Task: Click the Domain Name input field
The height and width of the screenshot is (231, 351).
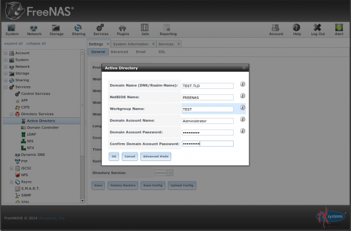Action: (x=207, y=86)
